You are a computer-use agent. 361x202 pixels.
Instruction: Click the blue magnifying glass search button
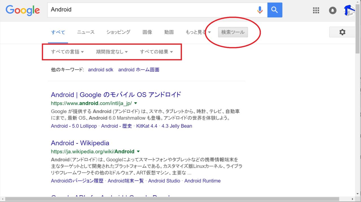tap(275, 10)
